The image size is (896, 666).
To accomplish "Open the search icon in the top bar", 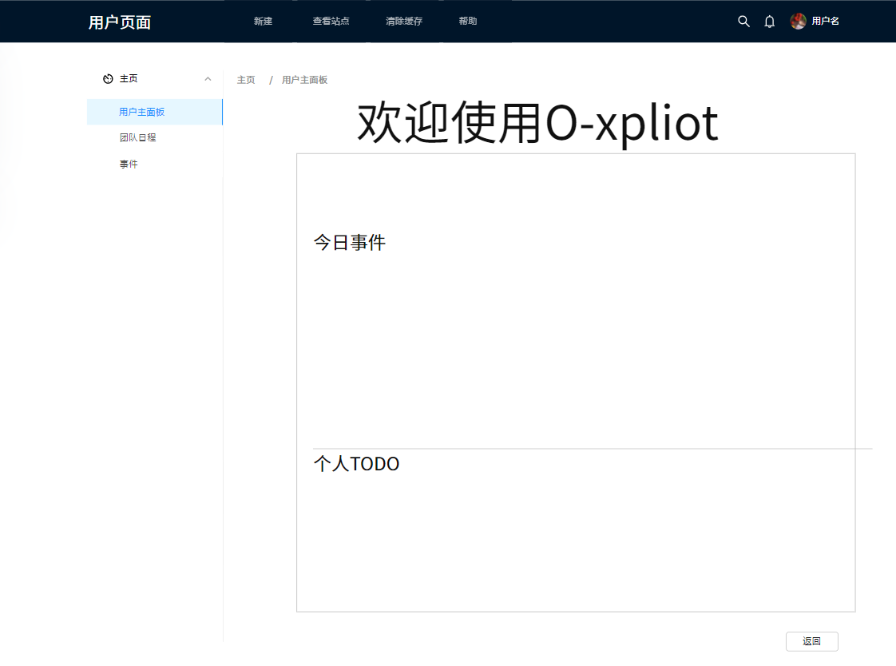I will tap(743, 22).
